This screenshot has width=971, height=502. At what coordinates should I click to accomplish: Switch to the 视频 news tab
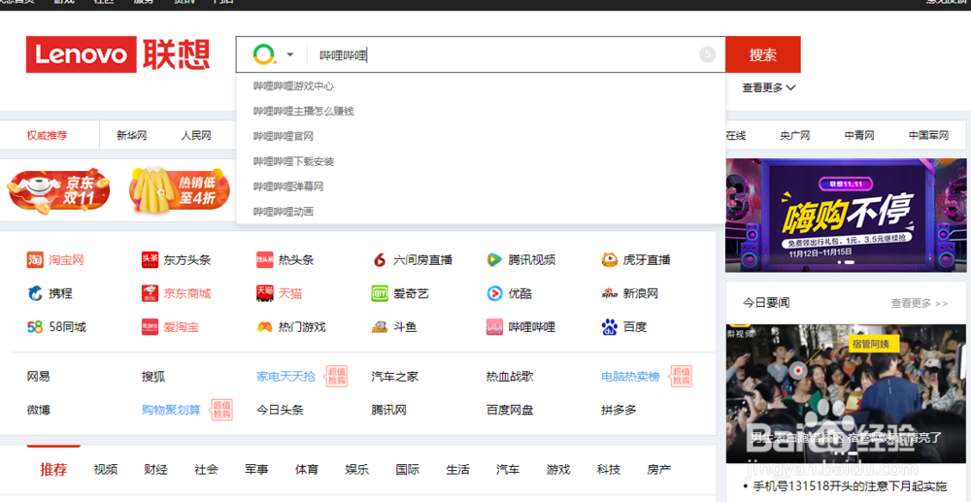pos(105,470)
